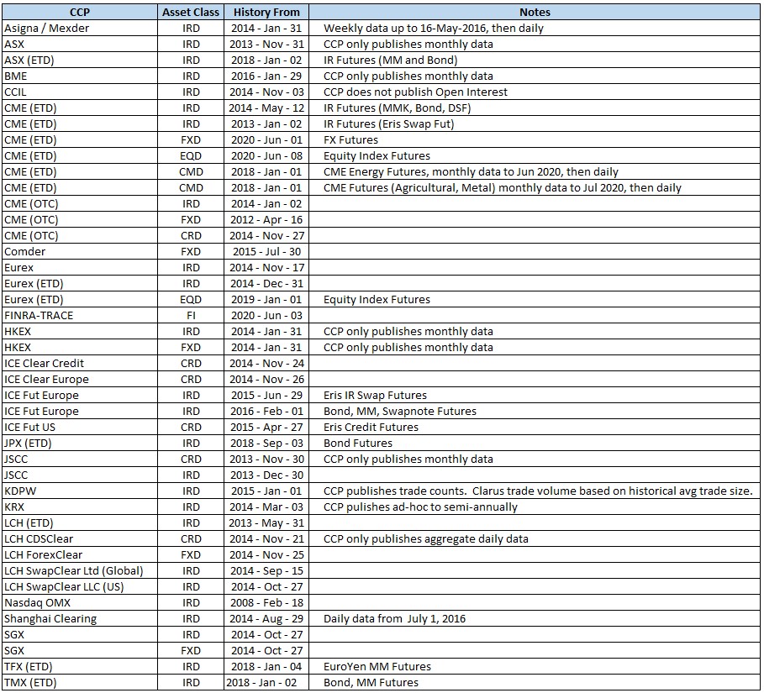This screenshot has width=764, height=693.
Task: Click the Comder cell
Action: [x=79, y=252]
